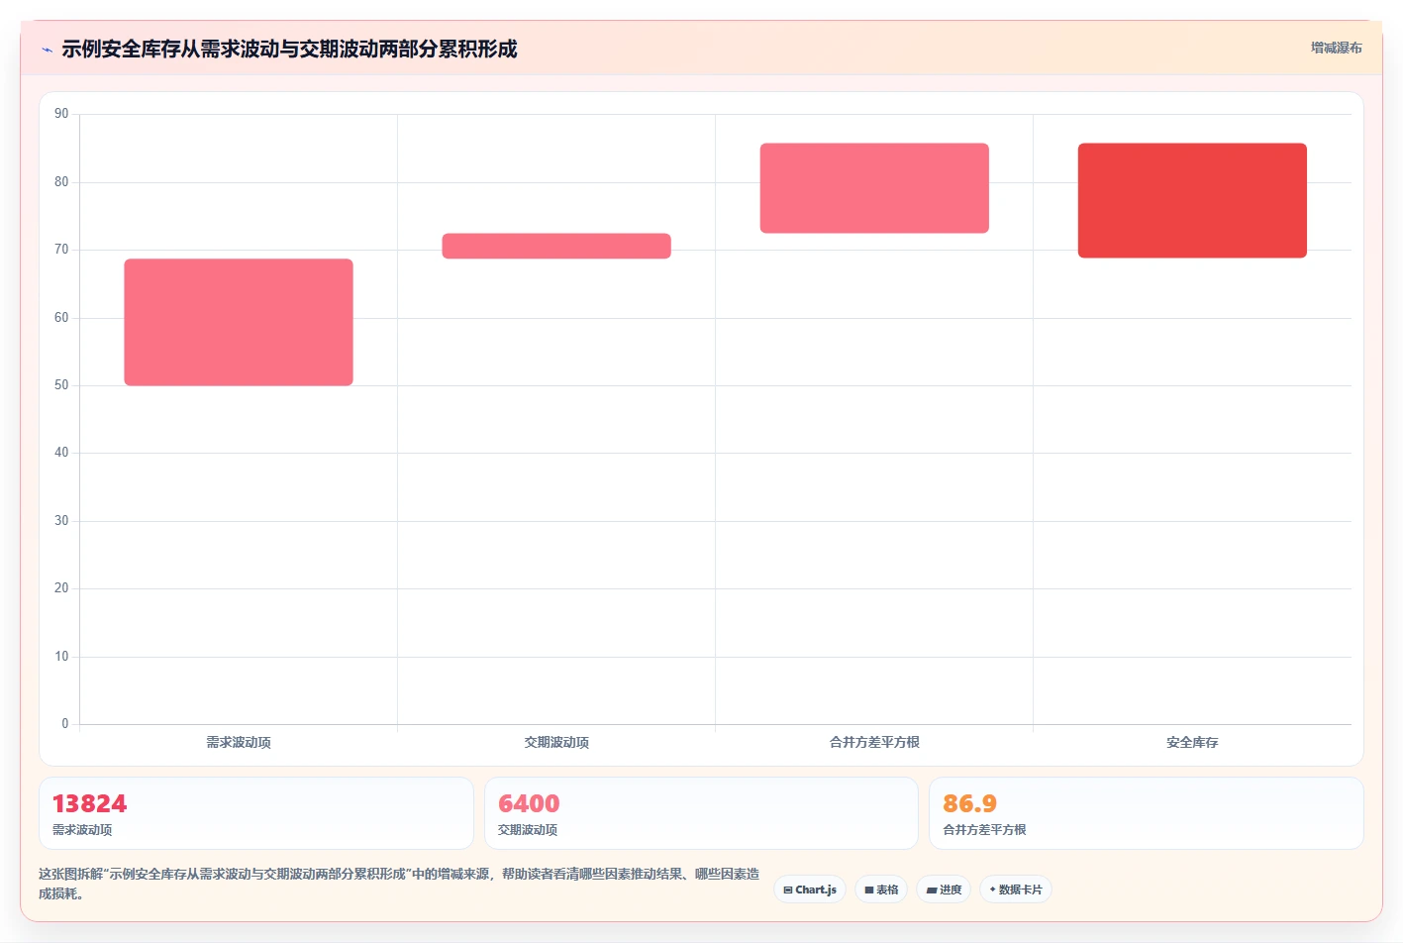
Task: Select the 需求波动项 waterfall bar
Action: tap(239, 322)
